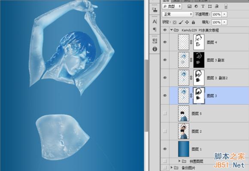Select the 图层 4 layer mask thumbnail

coord(199,42)
